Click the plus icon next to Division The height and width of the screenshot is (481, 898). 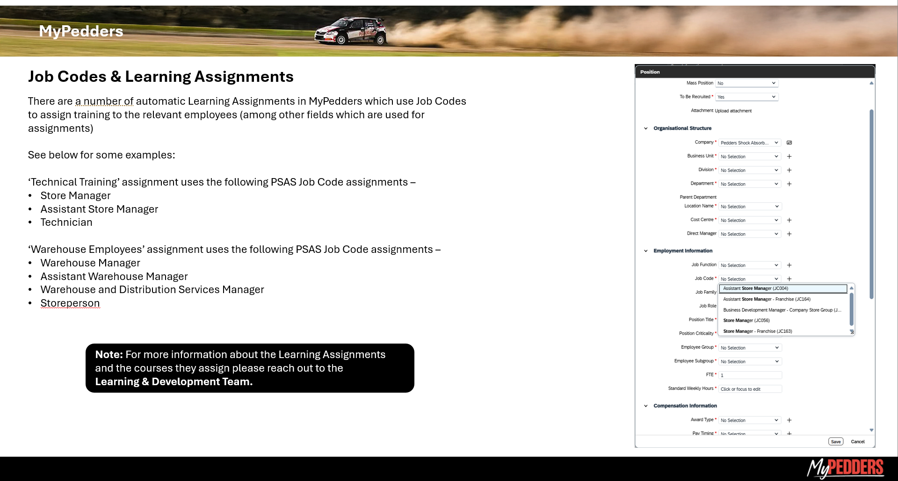789,170
